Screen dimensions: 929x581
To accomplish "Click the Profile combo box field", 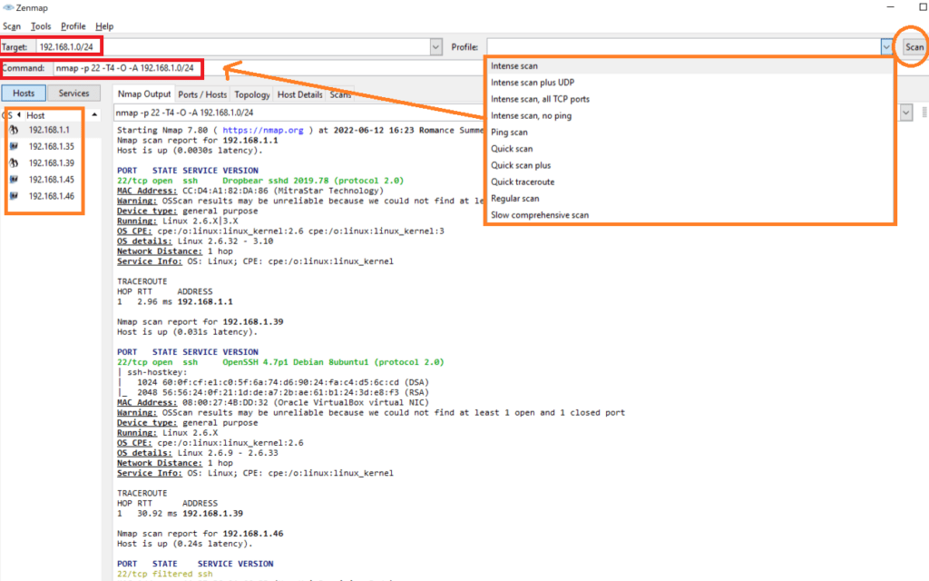I will click(x=684, y=47).
